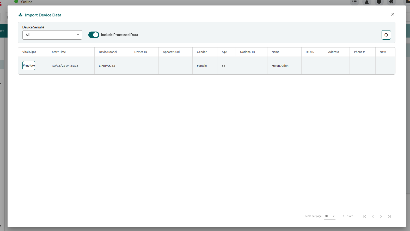Select the Helen Alden name cell
The width and height of the screenshot is (410, 231).
[280, 66]
